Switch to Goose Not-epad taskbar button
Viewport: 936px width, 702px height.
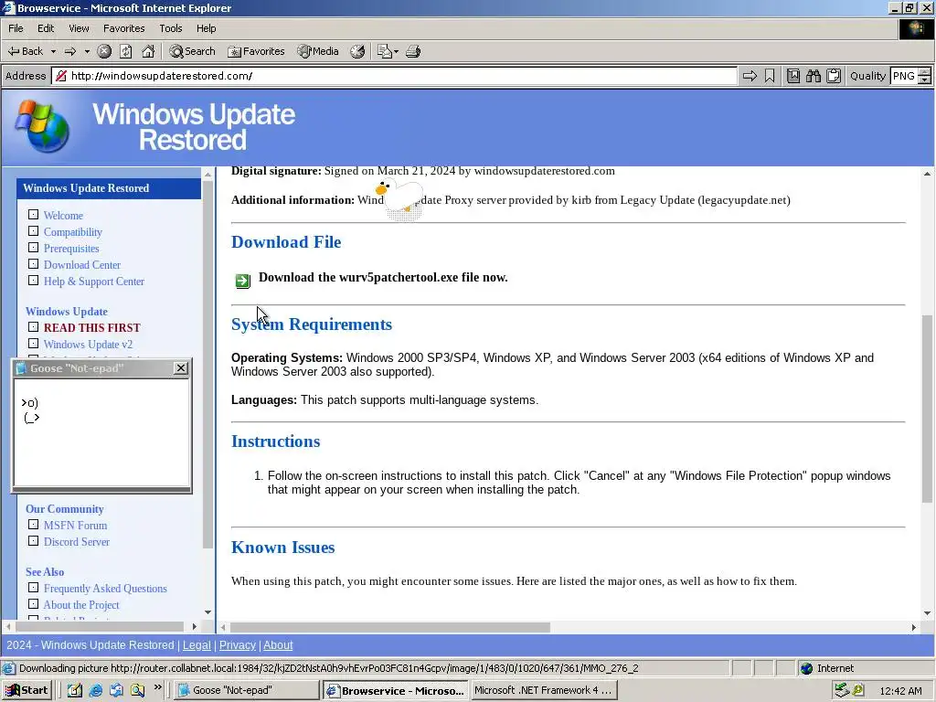247,691
